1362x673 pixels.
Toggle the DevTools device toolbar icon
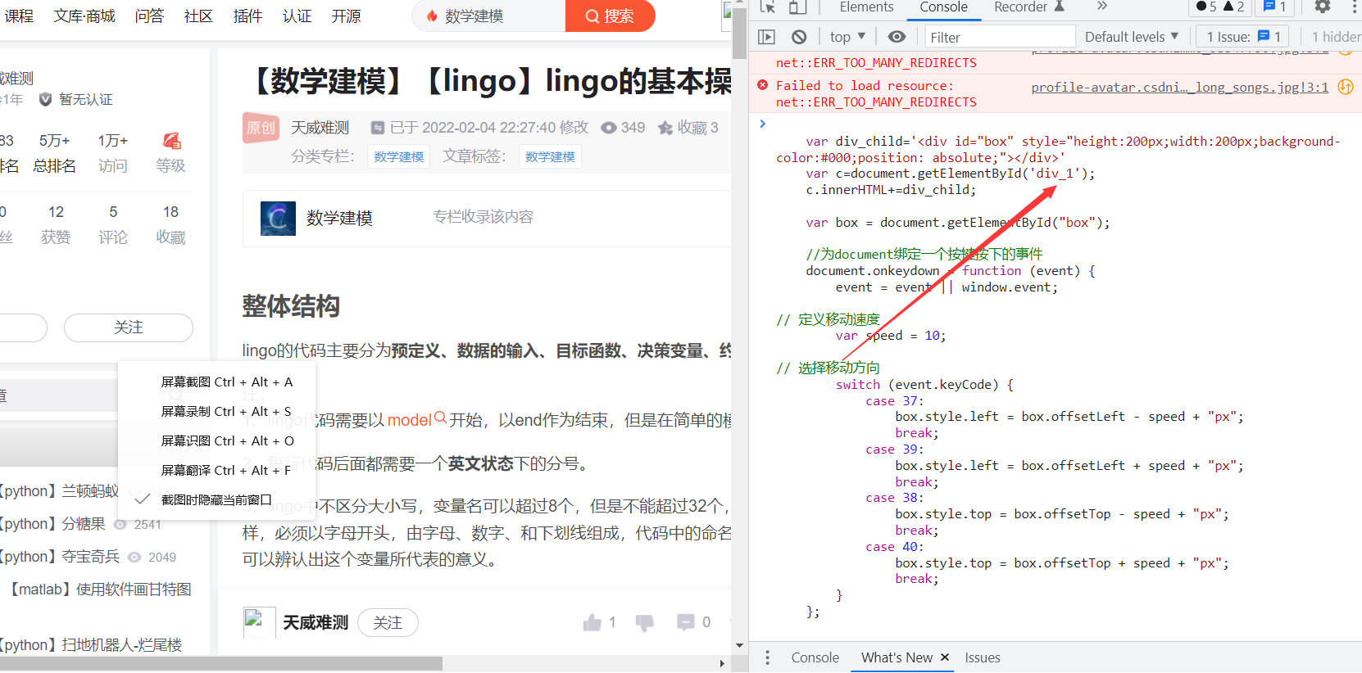[x=797, y=7]
